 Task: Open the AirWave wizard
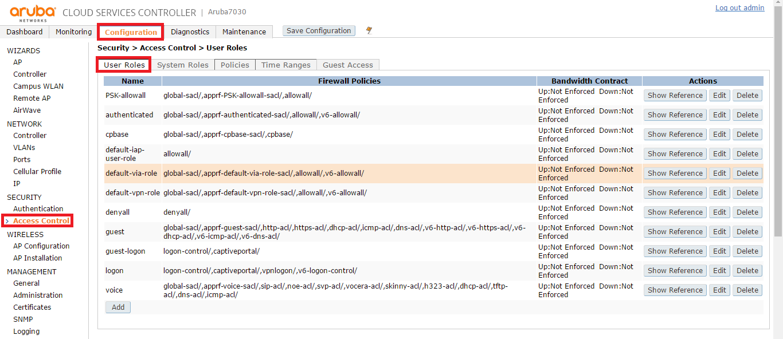pyautogui.click(x=27, y=110)
